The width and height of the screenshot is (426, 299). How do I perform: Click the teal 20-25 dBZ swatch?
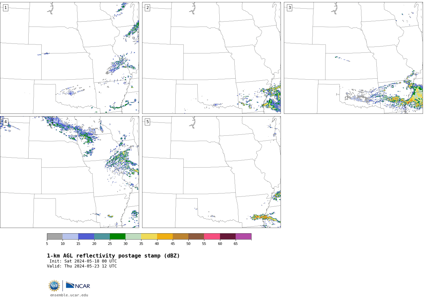pos(102,236)
